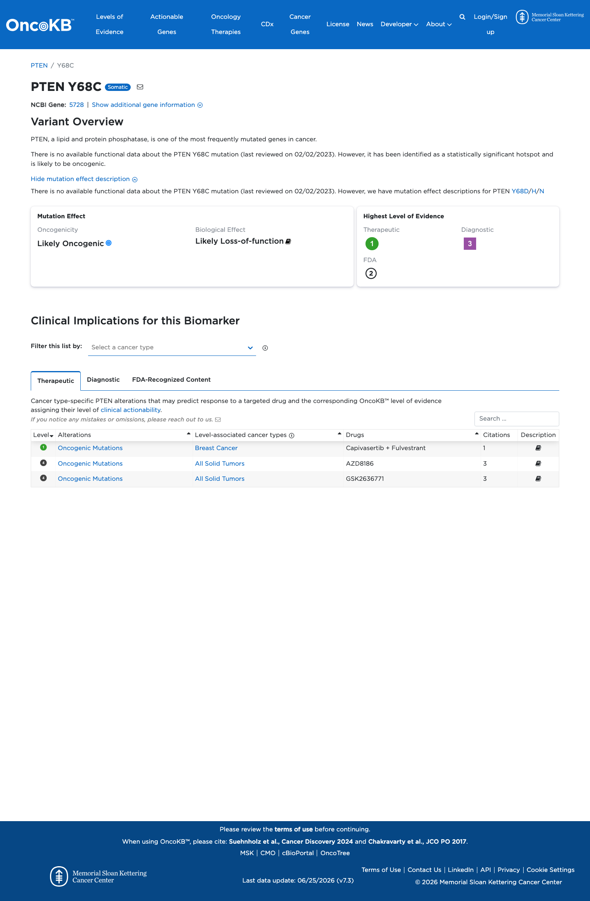
Task: Open Cancer Genes menu item
Action: click(300, 24)
